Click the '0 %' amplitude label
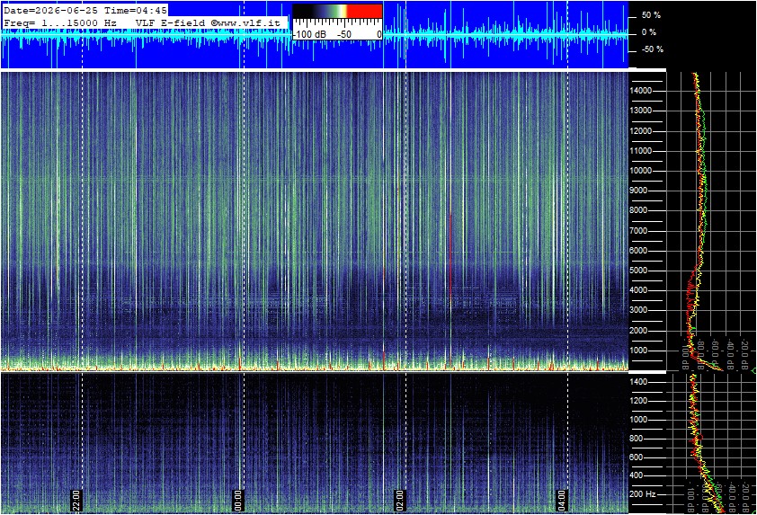This screenshot has height=515, width=757. (649, 32)
